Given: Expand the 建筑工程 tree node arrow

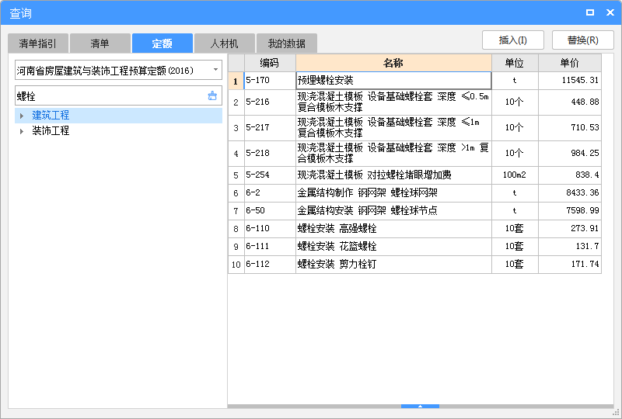Looking at the screenshot, I should (22, 116).
